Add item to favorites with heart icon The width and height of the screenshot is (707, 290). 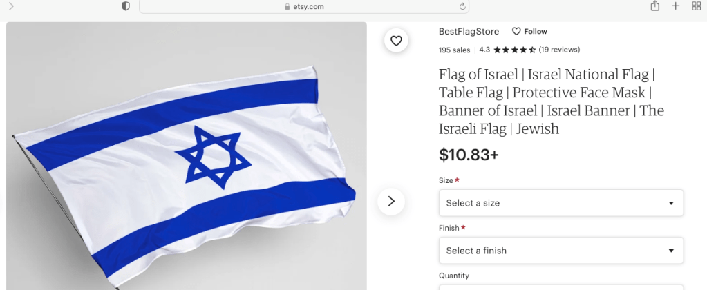396,41
